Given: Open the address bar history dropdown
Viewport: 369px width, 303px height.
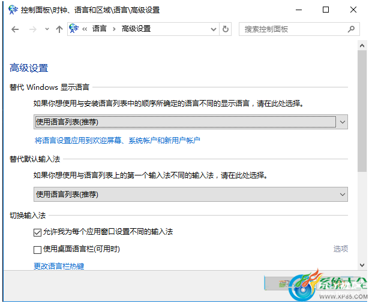Looking at the screenshot, I should click(x=214, y=29).
